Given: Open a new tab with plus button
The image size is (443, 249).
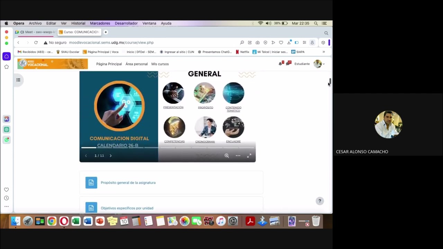Looking at the screenshot, I should pyautogui.click(x=106, y=32).
